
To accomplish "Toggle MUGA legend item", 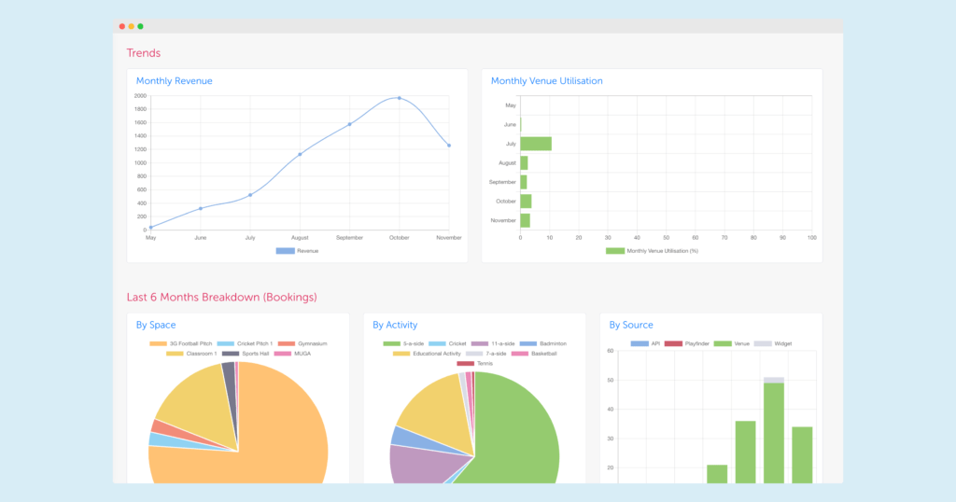I will pyautogui.click(x=292, y=354).
